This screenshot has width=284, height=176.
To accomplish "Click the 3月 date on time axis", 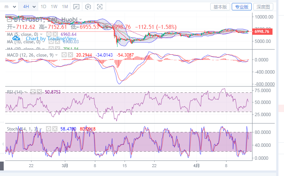I will [65, 166].
